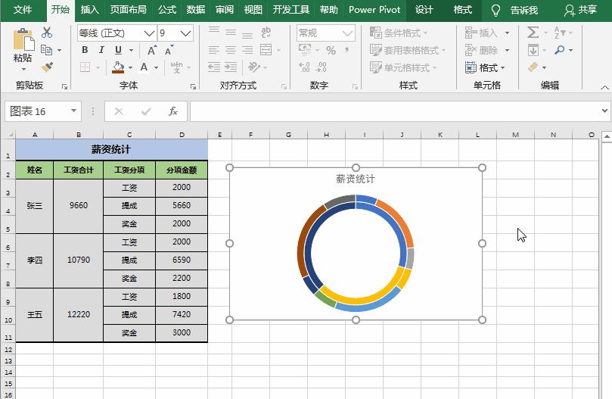The height and width of the screenshot is (399, 612).
Task: Open underline style dropdown arrow
Action: tap(131, 51)
